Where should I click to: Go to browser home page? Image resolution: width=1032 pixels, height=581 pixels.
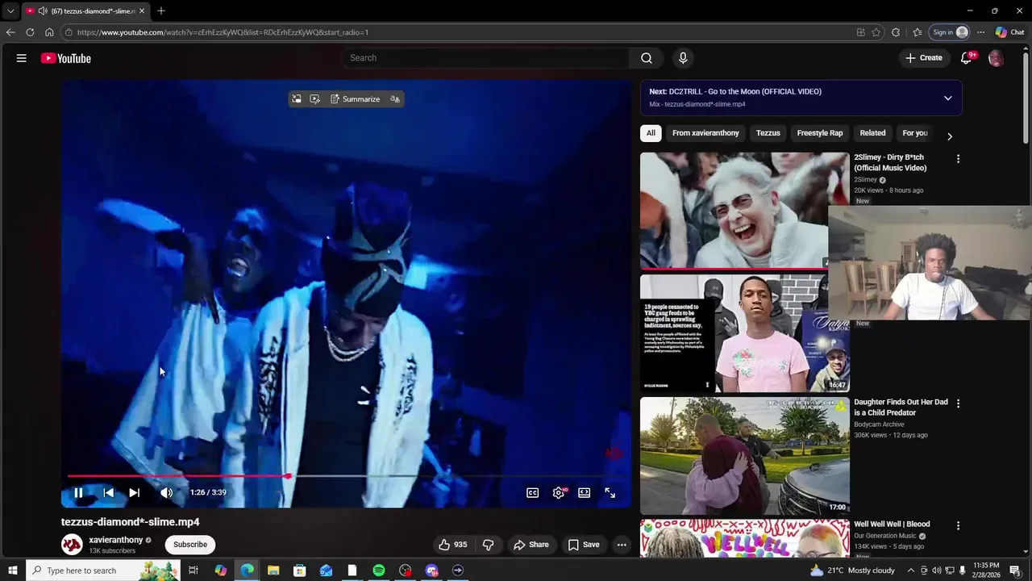click(49, 32)
